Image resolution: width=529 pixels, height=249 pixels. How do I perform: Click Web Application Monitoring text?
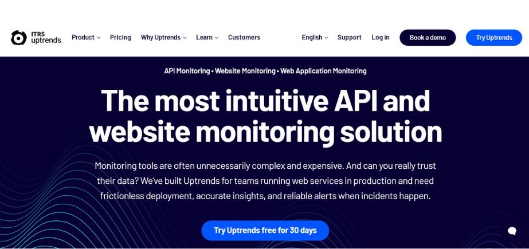click(x=324, y=71)
